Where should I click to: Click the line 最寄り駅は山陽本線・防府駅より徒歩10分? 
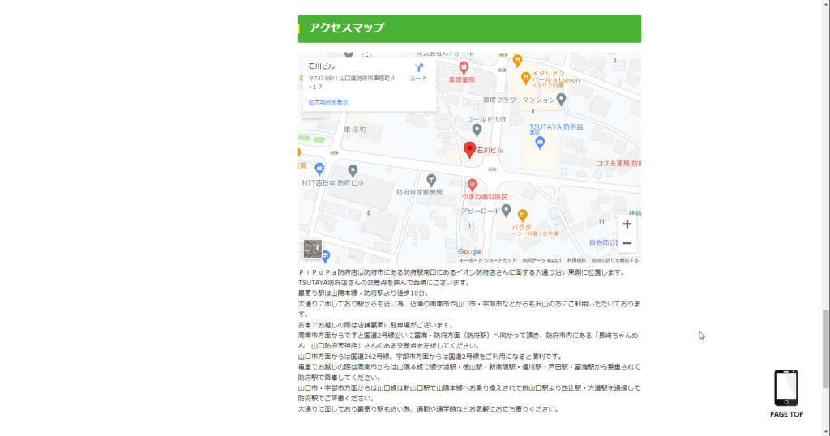click(363, 293)
